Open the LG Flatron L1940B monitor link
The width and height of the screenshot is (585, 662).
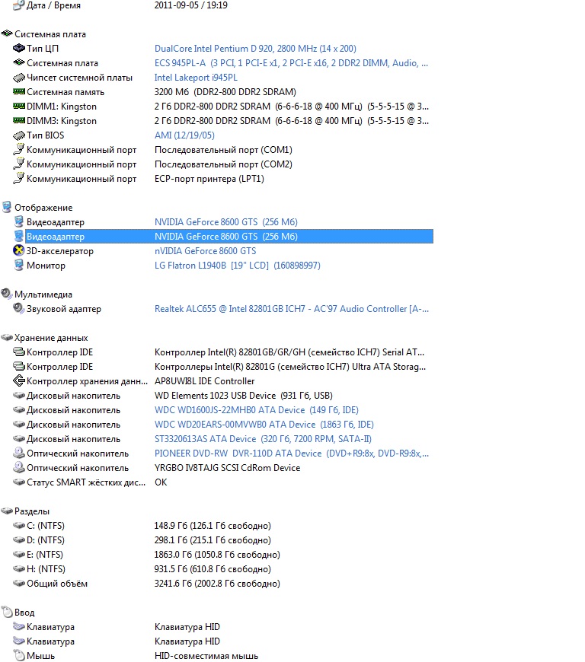(237, 265)
